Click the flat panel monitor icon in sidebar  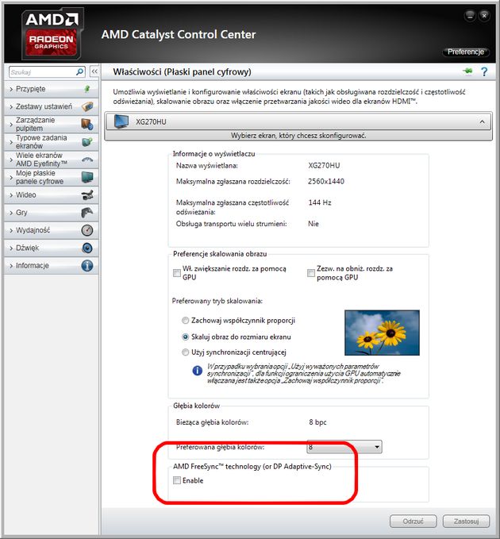click(x=87, y=177)
